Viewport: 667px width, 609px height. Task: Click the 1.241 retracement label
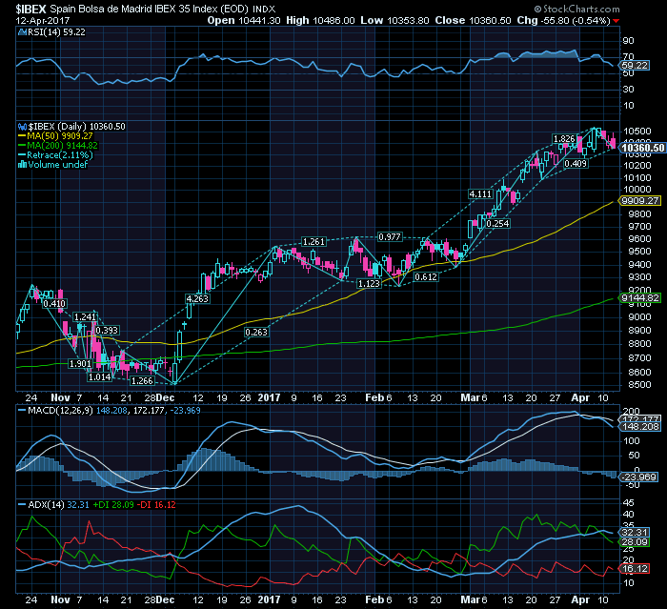coord(85,317)
